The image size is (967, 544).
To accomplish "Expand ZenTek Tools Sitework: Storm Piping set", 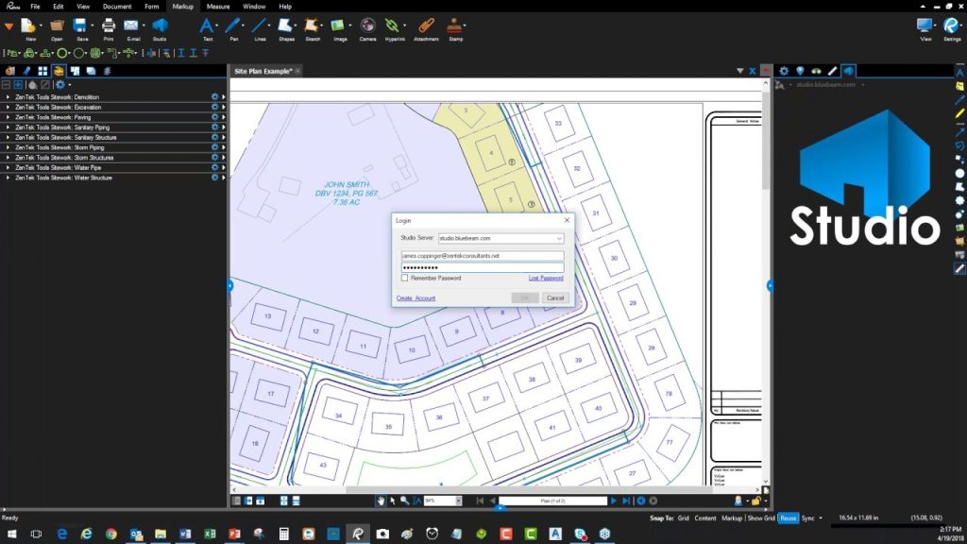I will (8, 147).
